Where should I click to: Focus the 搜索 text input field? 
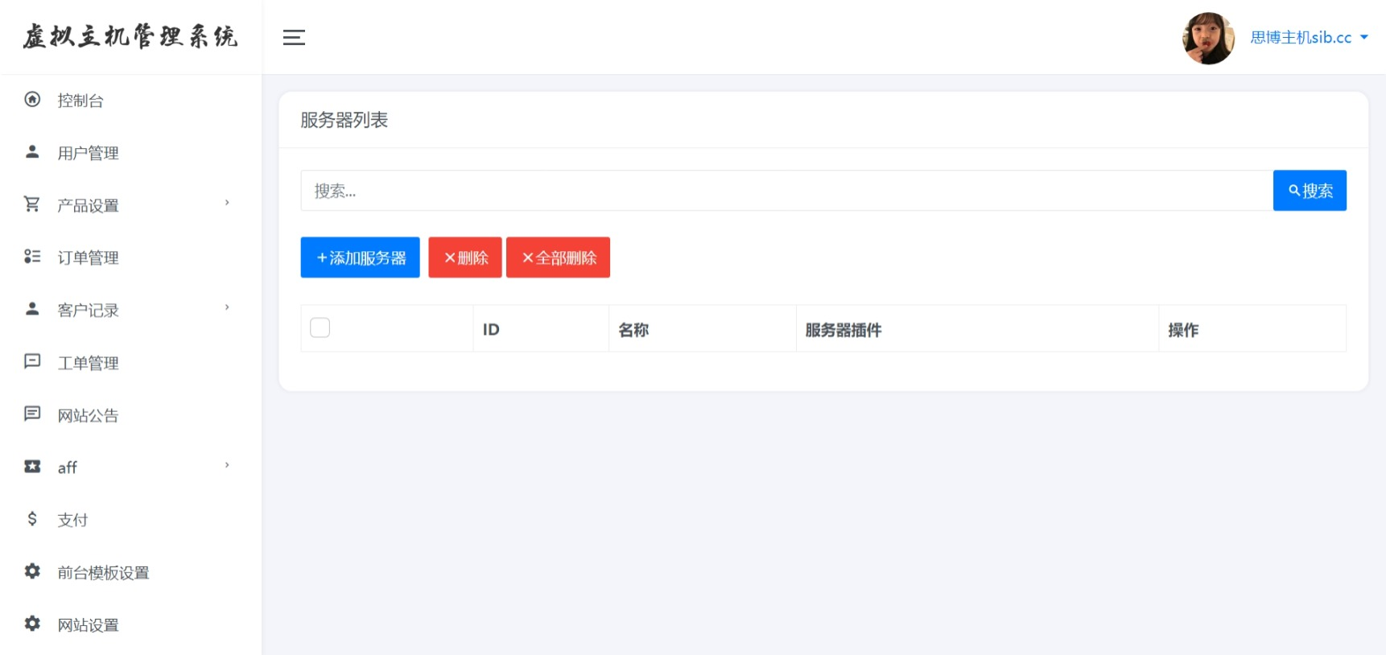click(786, 191)
